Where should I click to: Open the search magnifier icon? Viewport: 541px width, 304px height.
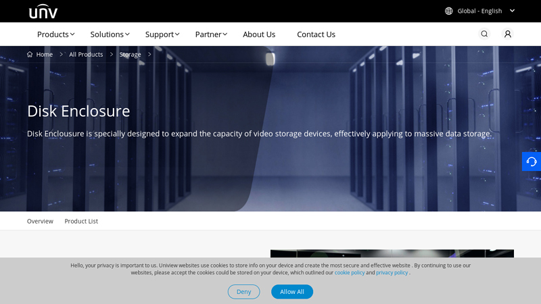(484, 34)
